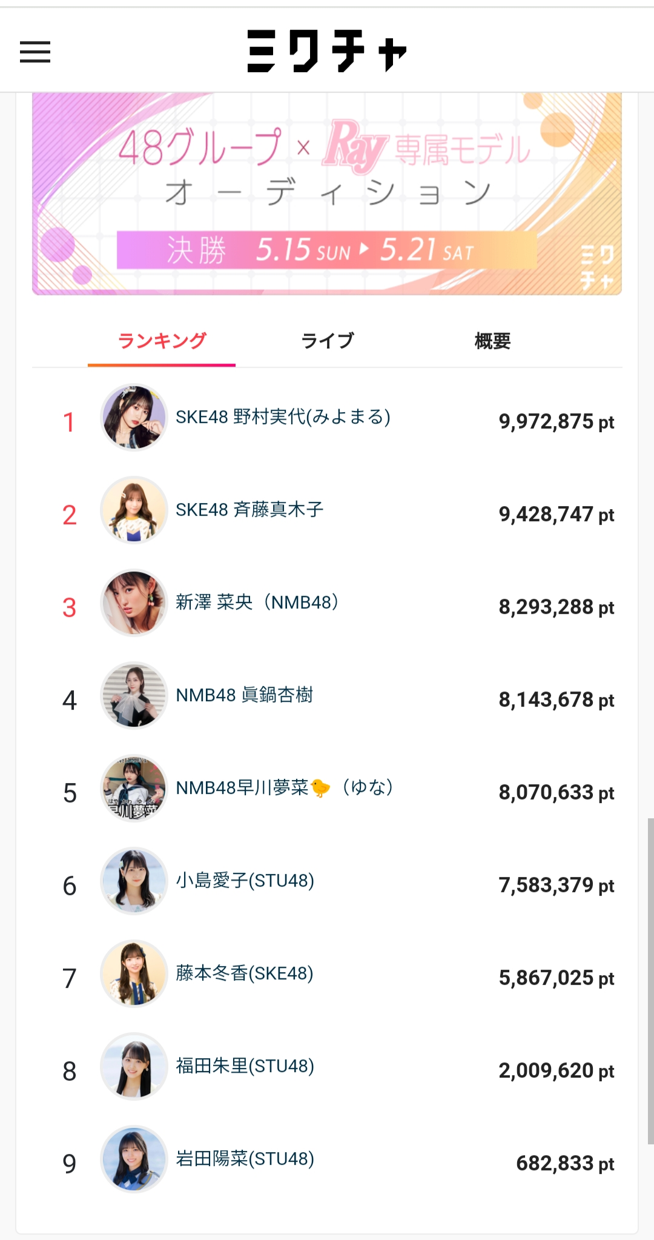This screenshot has width=654, height=1240.
Task: Open SKE48 斉藤真木子 name link
Action: (x=249, y=510)
